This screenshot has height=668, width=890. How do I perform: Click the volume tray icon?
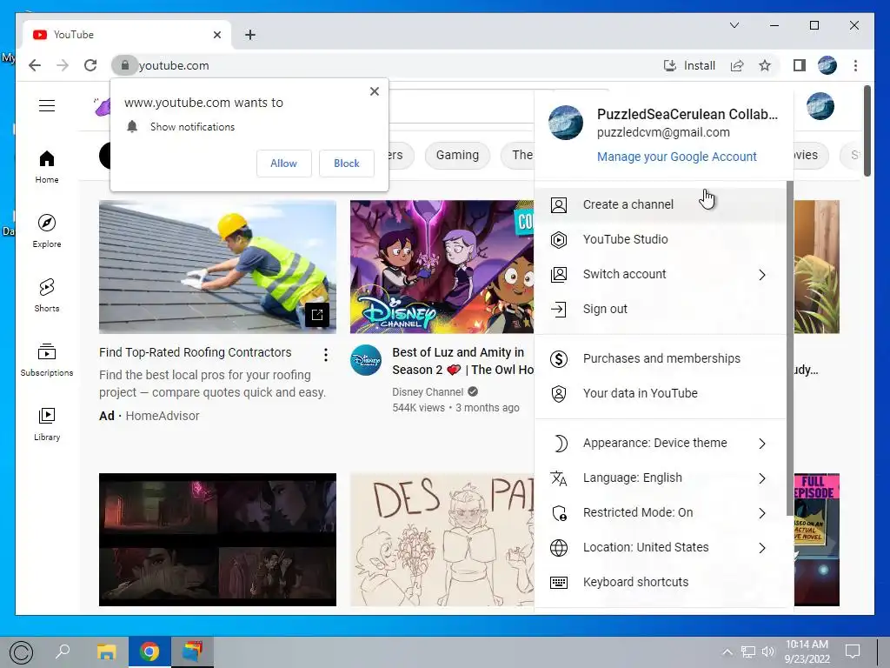[x=768, y=651]
